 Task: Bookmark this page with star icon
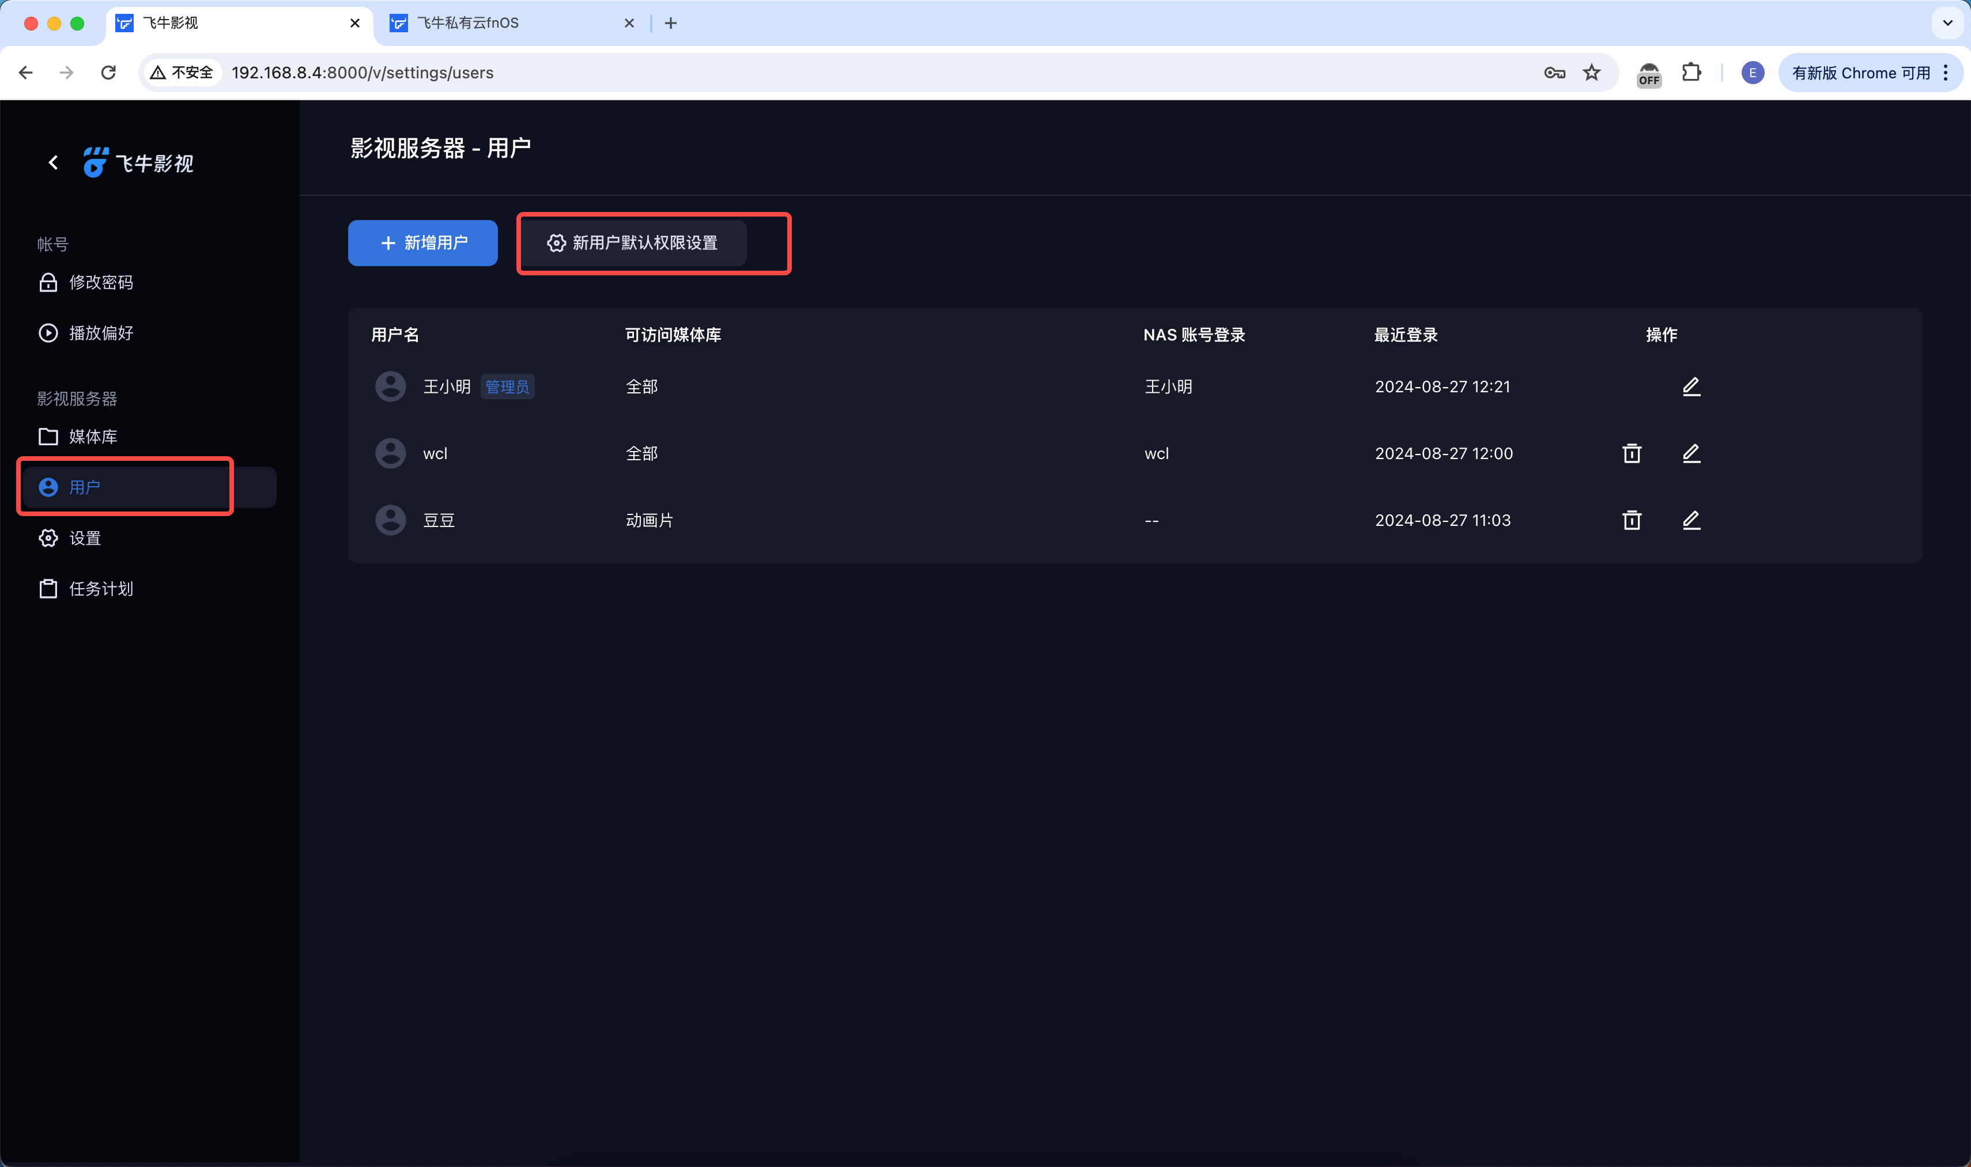pos(1592,73)
